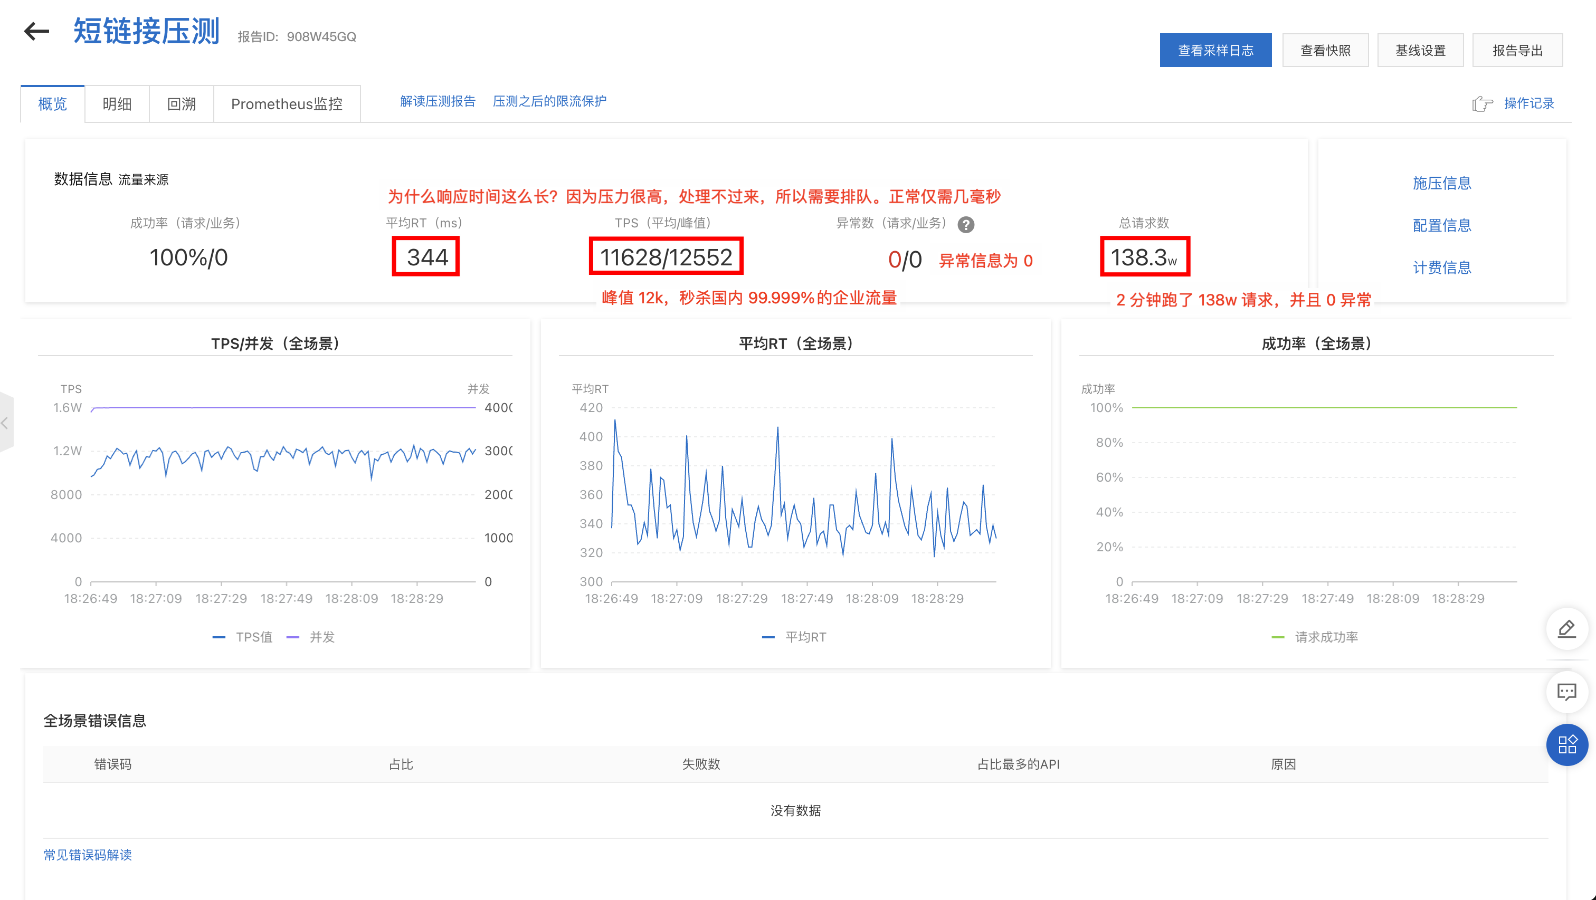Toggle the 平均RT legend series
The image size is (1596, 900).
(794, 637)
